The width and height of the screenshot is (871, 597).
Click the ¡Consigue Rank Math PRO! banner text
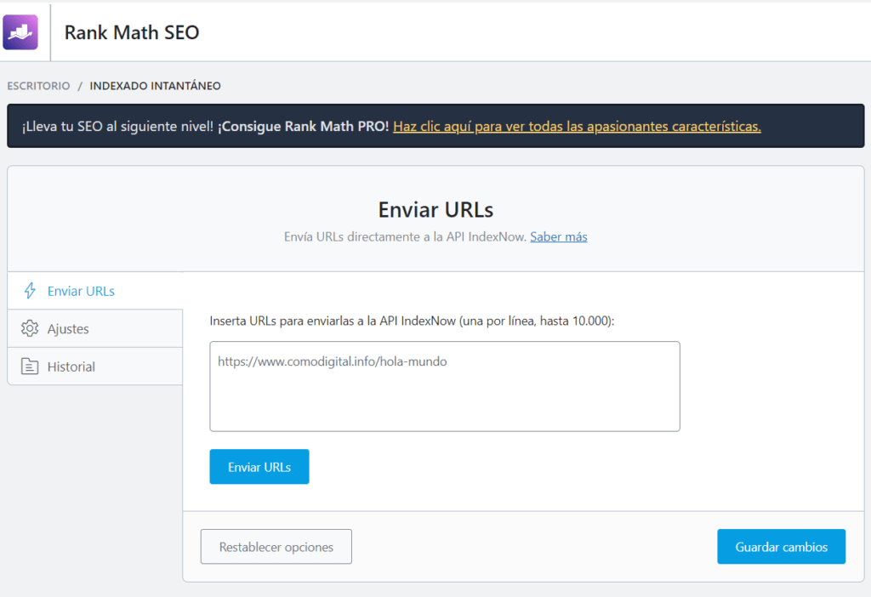click(303, 127)
